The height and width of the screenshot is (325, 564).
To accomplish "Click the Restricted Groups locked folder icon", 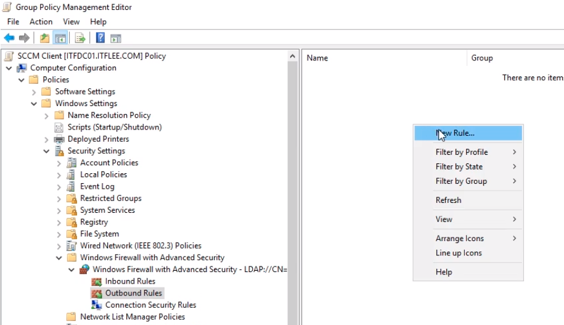I will pos(72,199).
